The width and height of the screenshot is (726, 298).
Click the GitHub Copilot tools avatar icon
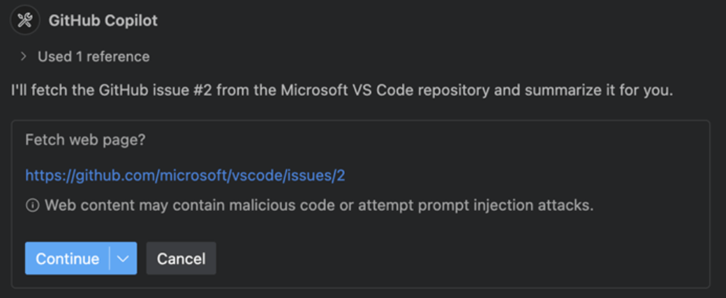[24, 20]
